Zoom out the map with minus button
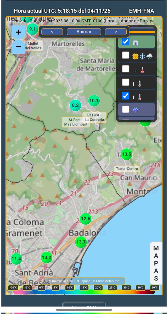This screenshot has width=168, height=314. (19, 47)
